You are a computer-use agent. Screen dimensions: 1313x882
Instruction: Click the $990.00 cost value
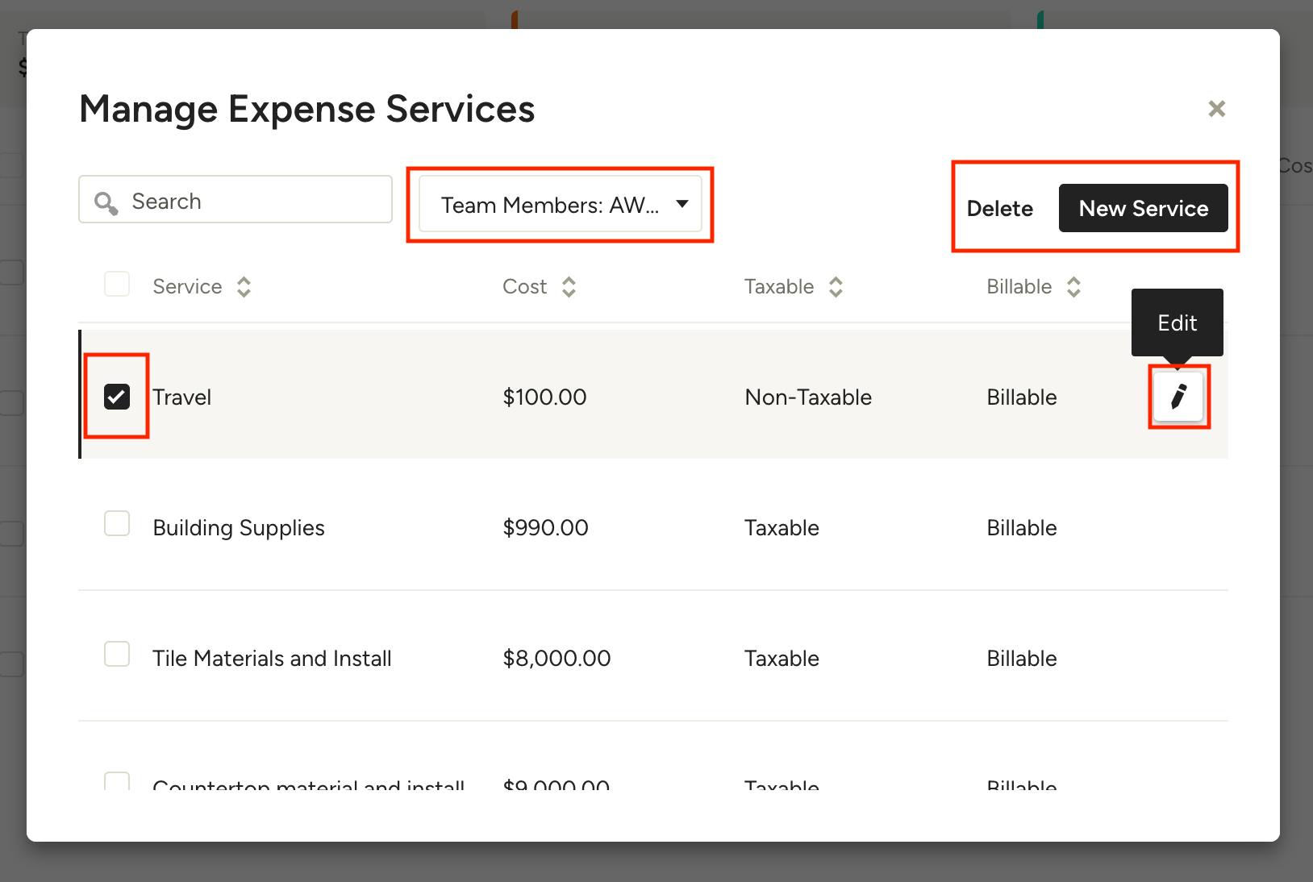pyautogui.click(x=545, y=528)
